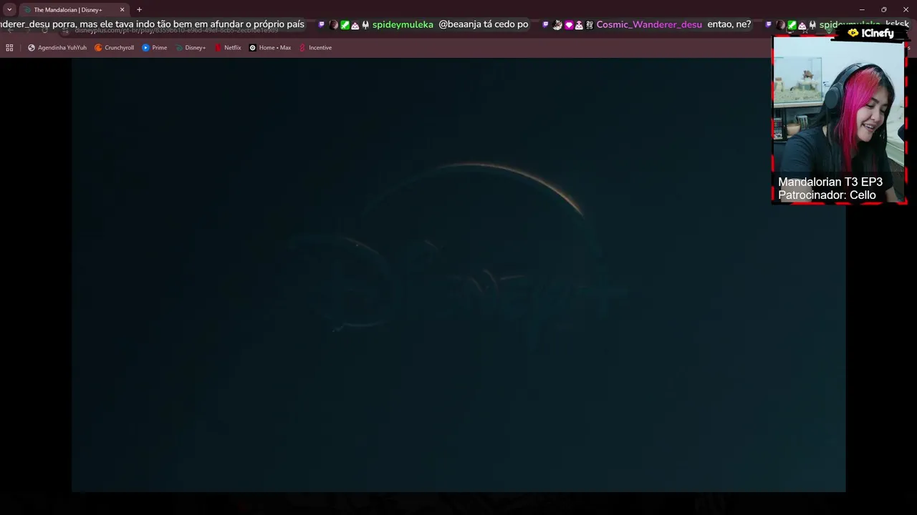Click the 'Patrocinador: Cello' overlay text
This screenshot has width=917, height=515.
click(x=827, y=195)
